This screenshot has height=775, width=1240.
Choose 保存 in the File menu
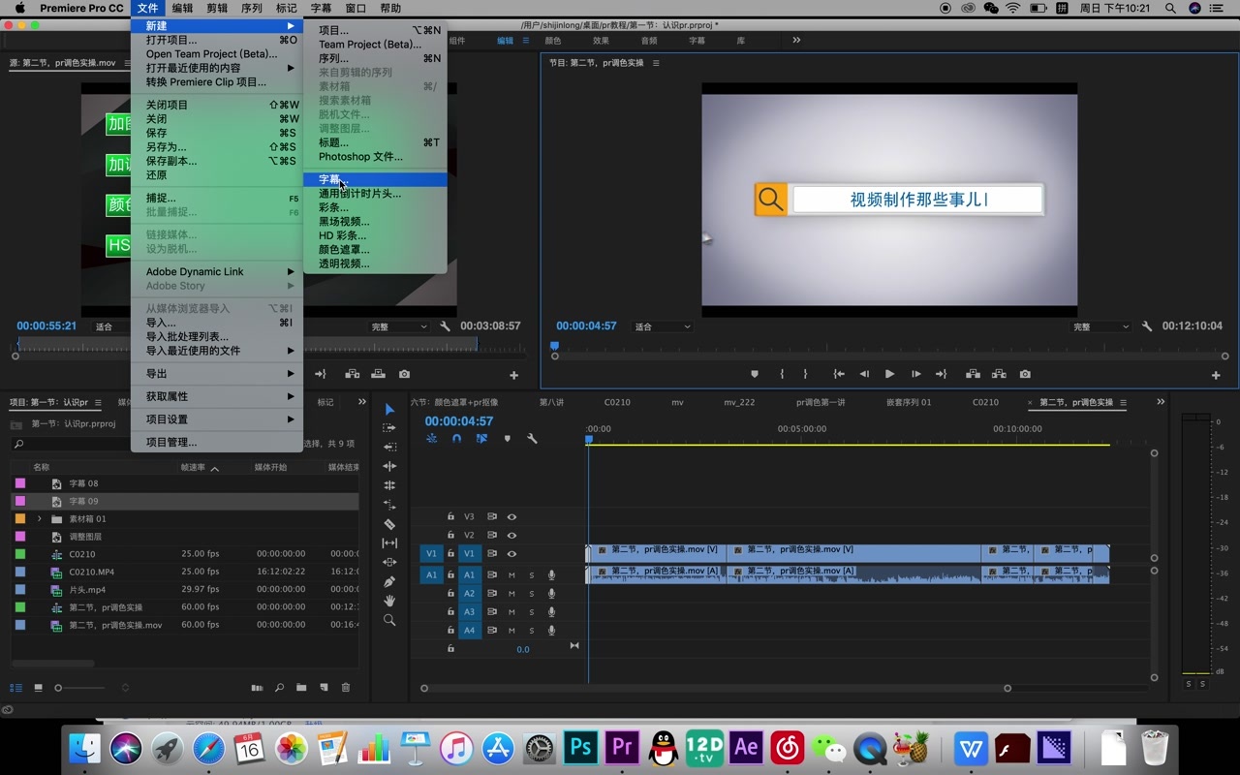217,133
